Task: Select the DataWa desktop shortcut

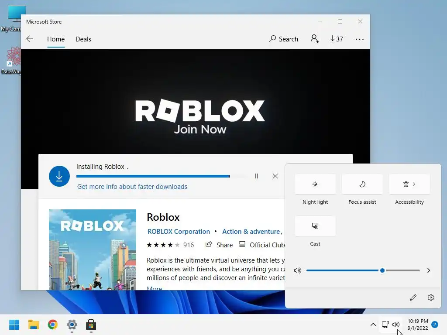Action: click(11, 61)
